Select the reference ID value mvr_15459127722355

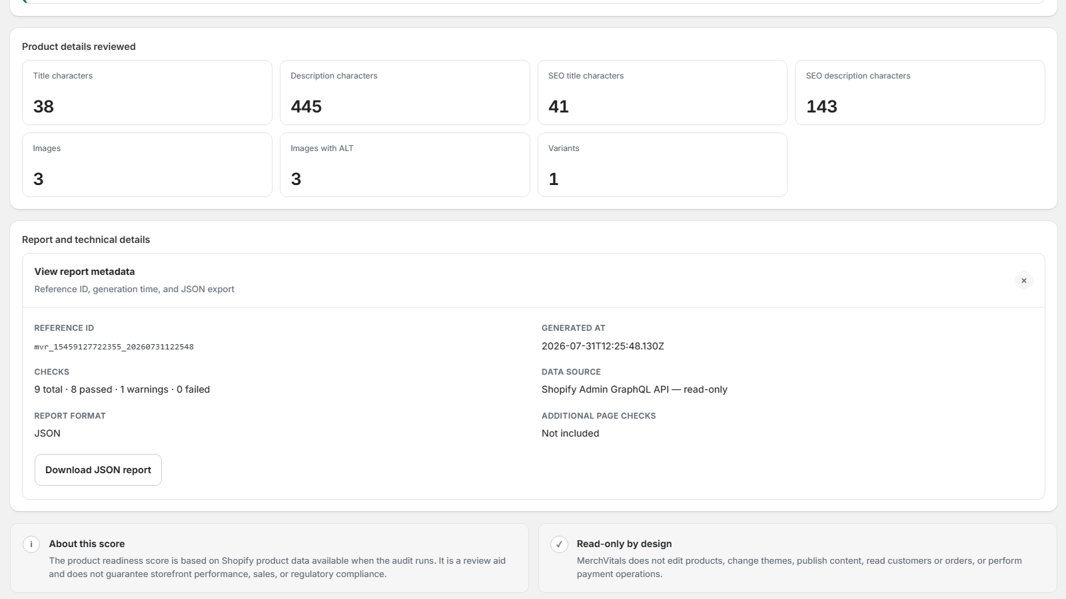pos(114,347)
